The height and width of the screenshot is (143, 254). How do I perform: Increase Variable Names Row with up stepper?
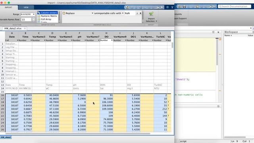pyautogui.click(x=33, y=19)
